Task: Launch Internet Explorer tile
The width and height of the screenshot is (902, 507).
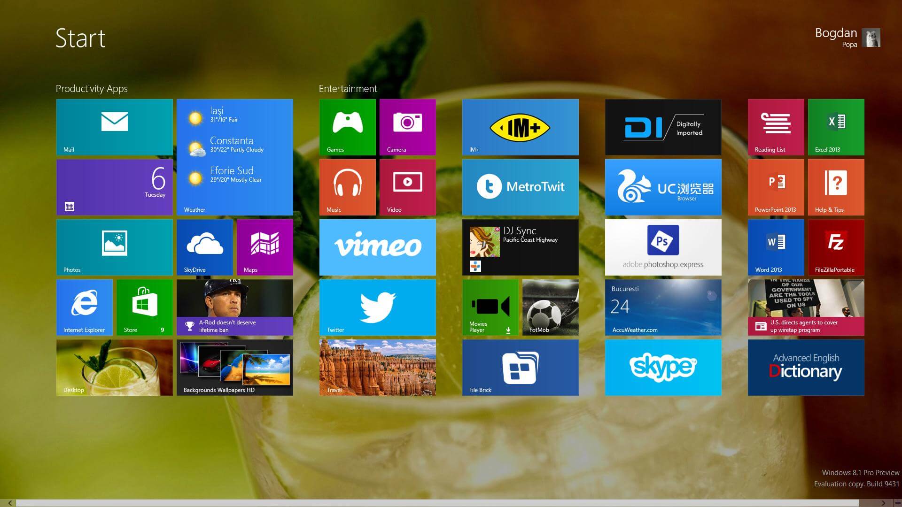Action: coord(85,307)
